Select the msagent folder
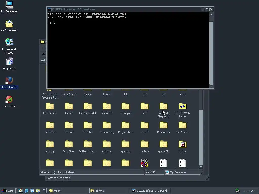259x194 pixels. click(106, 109)
